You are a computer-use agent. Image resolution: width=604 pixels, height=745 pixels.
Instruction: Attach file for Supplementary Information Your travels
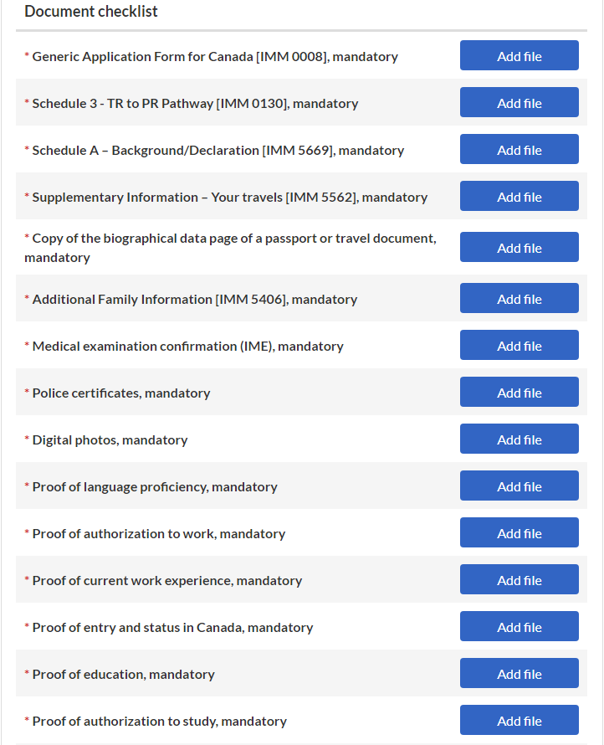point(519,197)
